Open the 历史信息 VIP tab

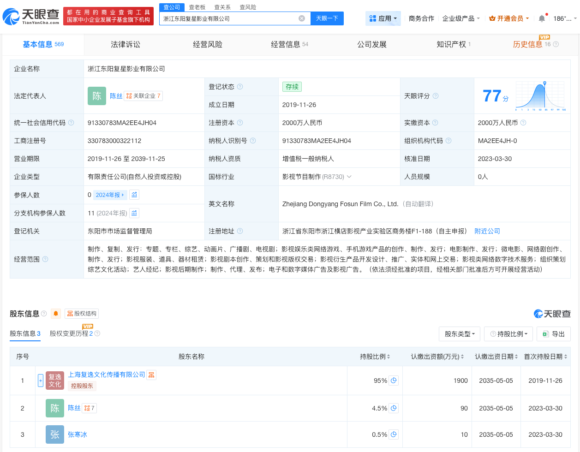pyautogui.click(x=532, y=44)
